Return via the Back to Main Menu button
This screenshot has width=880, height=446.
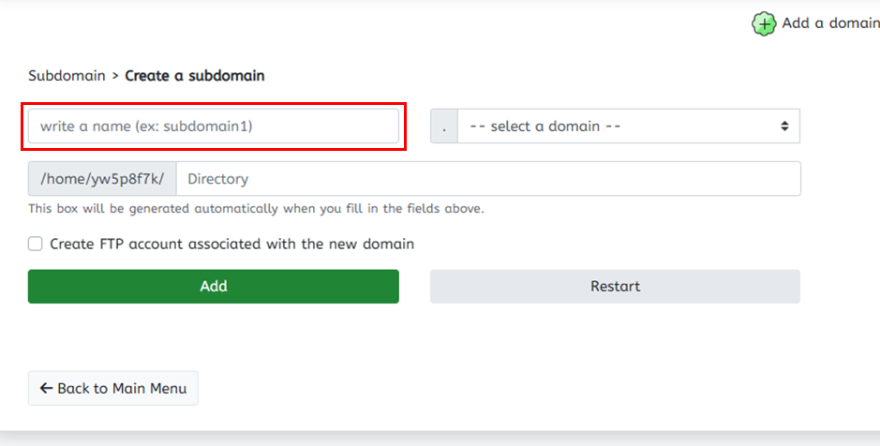pos(112,388)
